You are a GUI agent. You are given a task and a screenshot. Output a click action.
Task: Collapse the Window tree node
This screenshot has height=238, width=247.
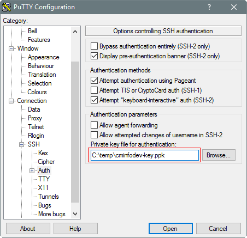[x=11, y=48]
